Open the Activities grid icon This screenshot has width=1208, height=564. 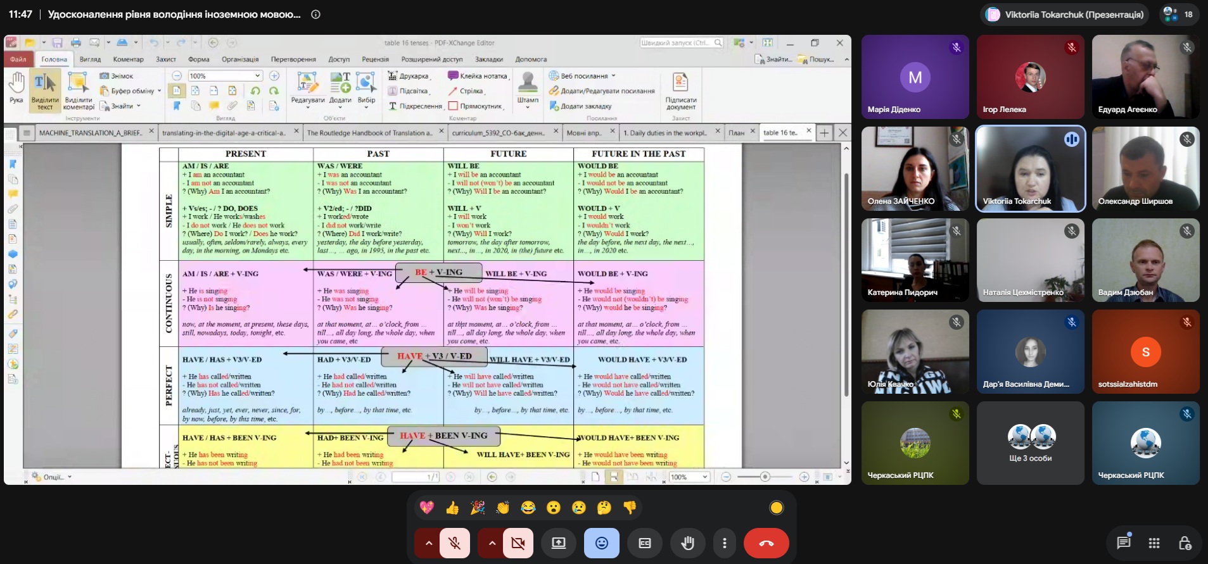[1154, 543]
